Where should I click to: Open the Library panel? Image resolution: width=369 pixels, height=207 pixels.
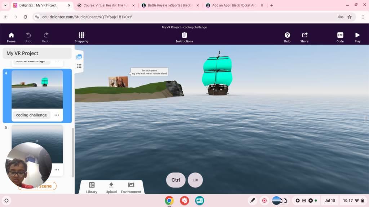click(92, 188)
